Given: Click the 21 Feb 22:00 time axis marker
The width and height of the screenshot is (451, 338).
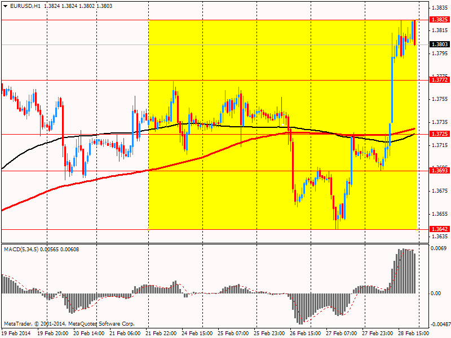Looking at the screenshot, I should click(x=161, y=333).
